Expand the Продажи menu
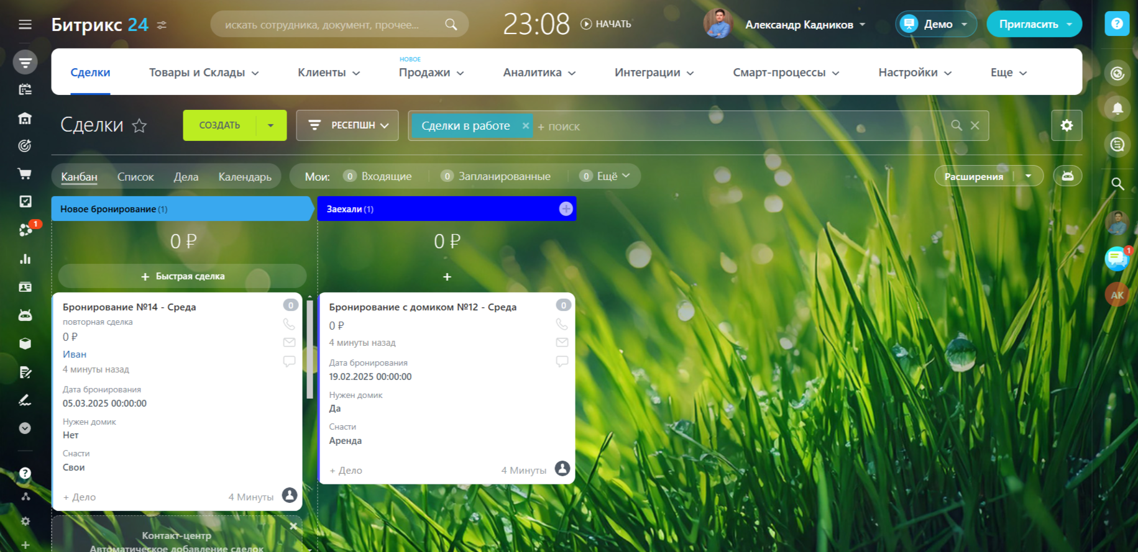This screenshot has height=552, width=1138. pyautogui.click(x=431, y=73)
